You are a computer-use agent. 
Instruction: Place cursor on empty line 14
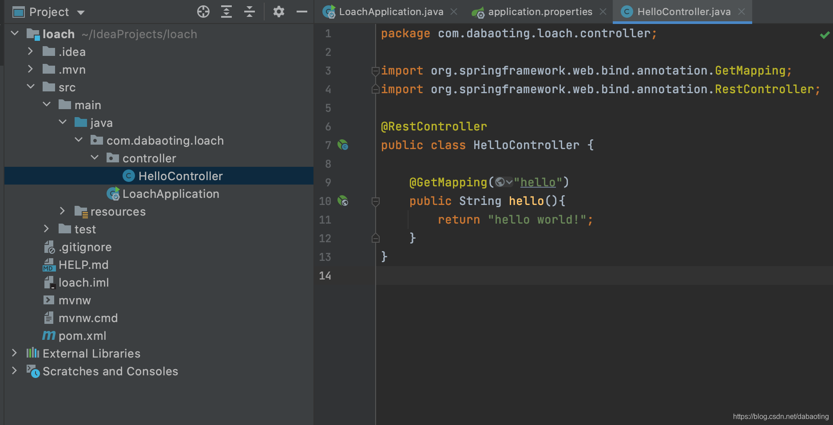604,275
